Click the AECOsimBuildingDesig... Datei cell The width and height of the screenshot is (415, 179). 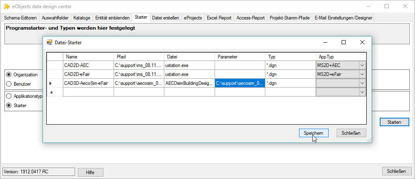point(189,83)
